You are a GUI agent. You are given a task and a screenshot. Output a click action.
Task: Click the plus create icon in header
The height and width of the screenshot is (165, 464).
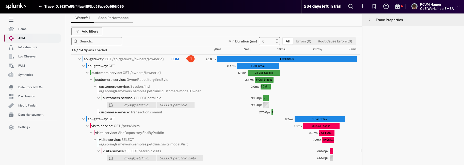362,6
